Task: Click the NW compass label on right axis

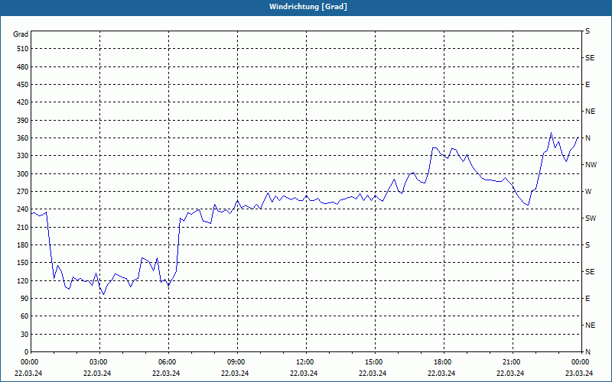Action: [591, 165]
